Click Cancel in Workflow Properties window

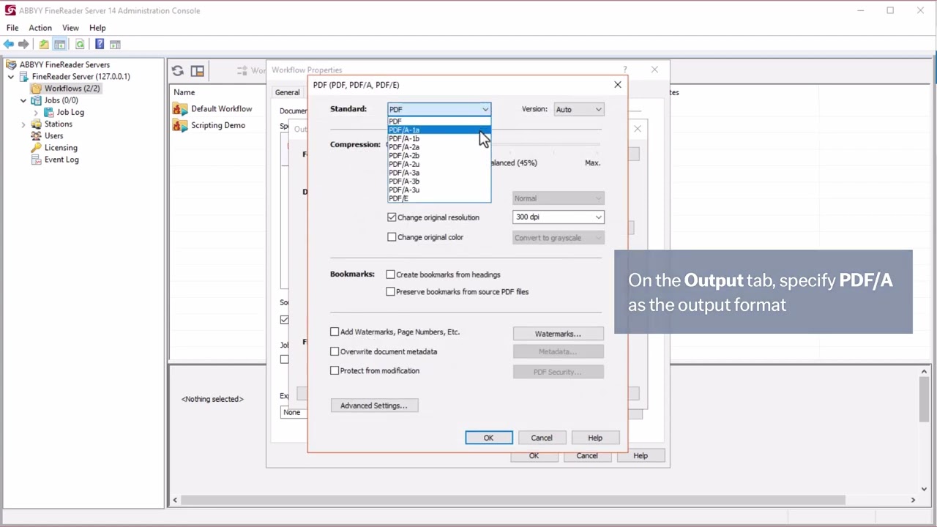[x=587, y=455]
